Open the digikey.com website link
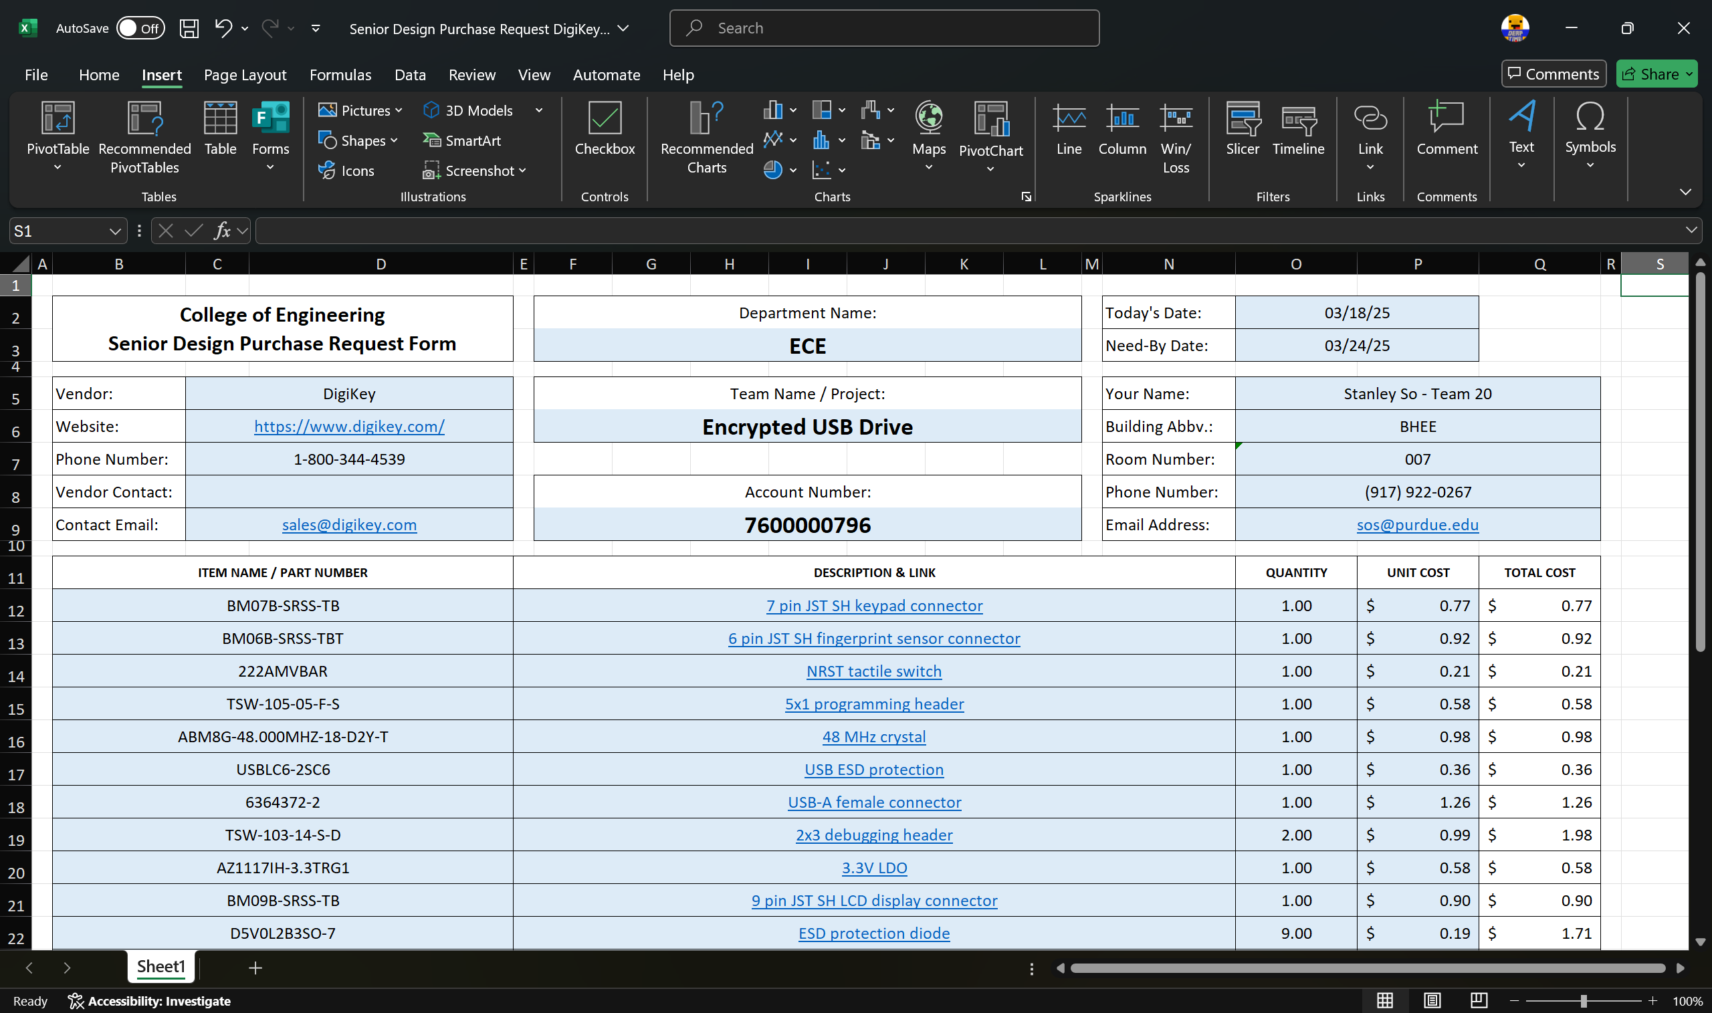This screenshot has width=1712, height=1013. tap(349, 427)
